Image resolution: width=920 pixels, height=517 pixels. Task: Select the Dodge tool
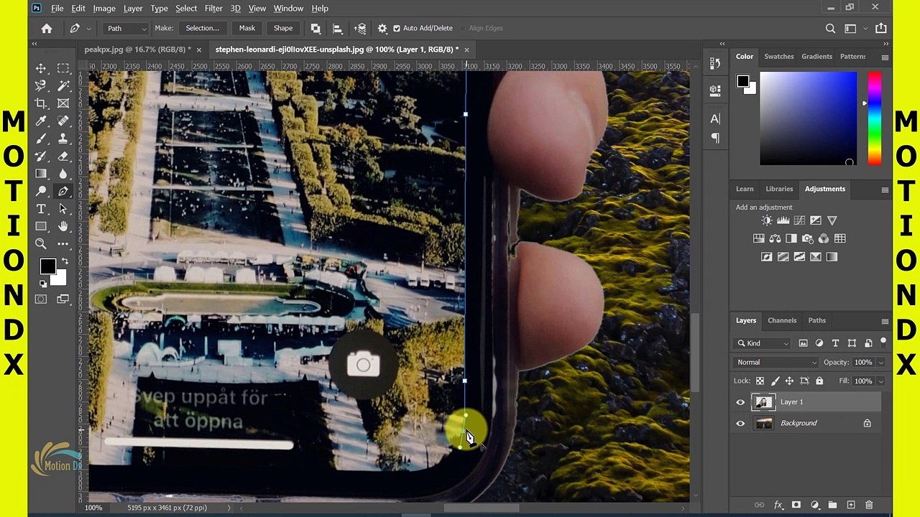(x=41, y=191)
